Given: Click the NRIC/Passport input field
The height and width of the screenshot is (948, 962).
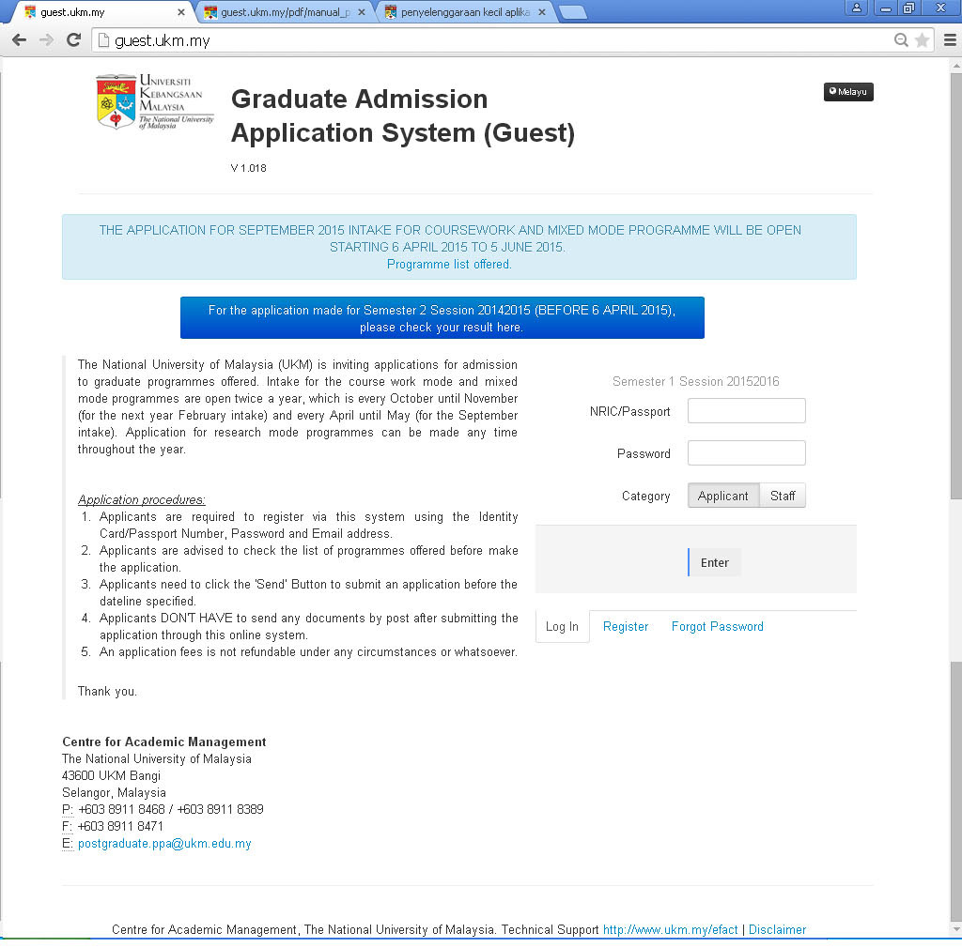Looking at the screenshot, I should click(746, 411).
